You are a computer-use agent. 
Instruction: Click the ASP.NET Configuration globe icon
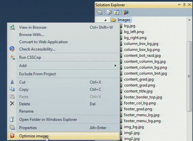[126, 12]
